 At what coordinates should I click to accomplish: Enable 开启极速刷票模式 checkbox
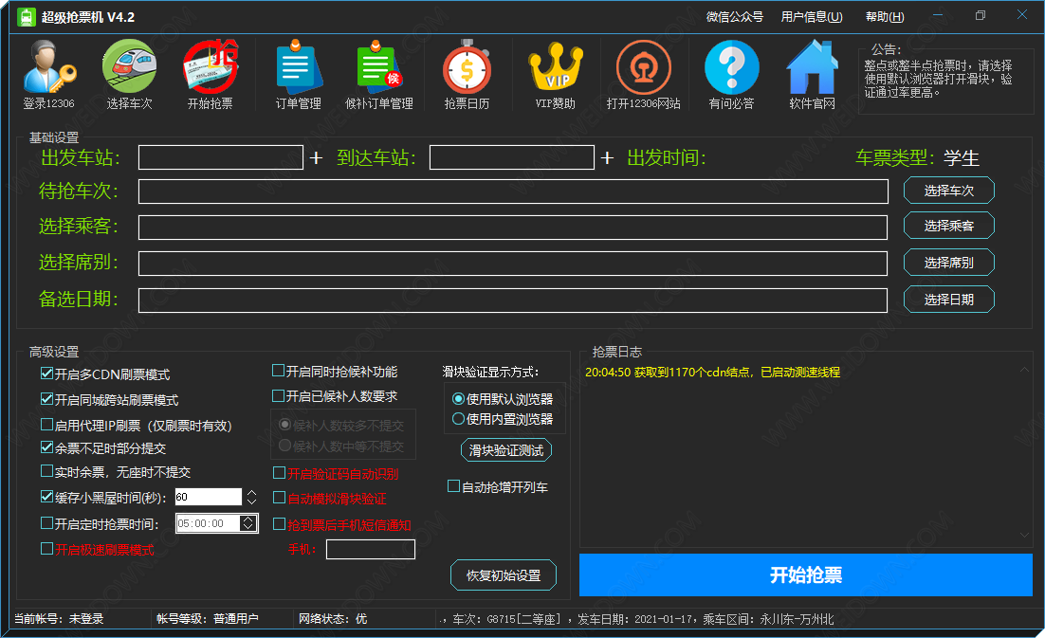[46, 548]
